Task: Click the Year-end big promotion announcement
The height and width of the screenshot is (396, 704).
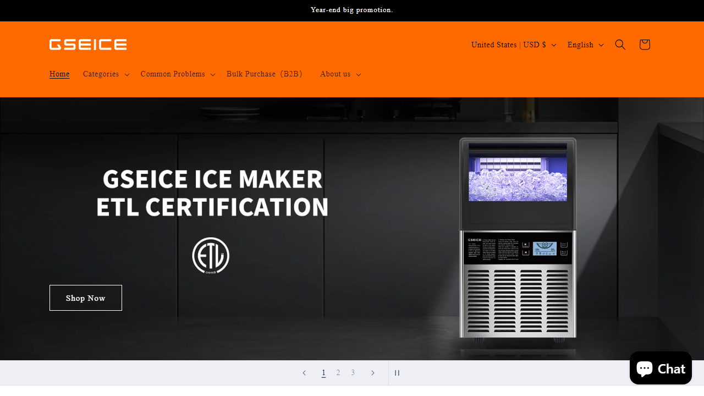Action: (x=352, y=10)
